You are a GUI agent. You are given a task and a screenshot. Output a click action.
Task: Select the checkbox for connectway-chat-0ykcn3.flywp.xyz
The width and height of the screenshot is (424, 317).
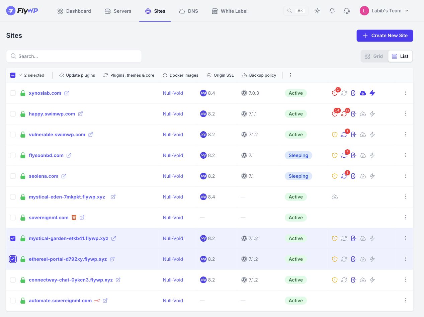pos(13,280)
